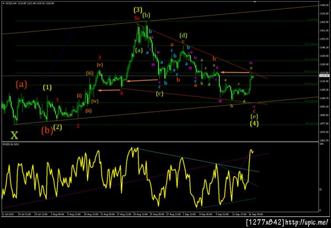331x228 pixels.
Task: Click the 1146.10 value on price scale
Action: 323,47
